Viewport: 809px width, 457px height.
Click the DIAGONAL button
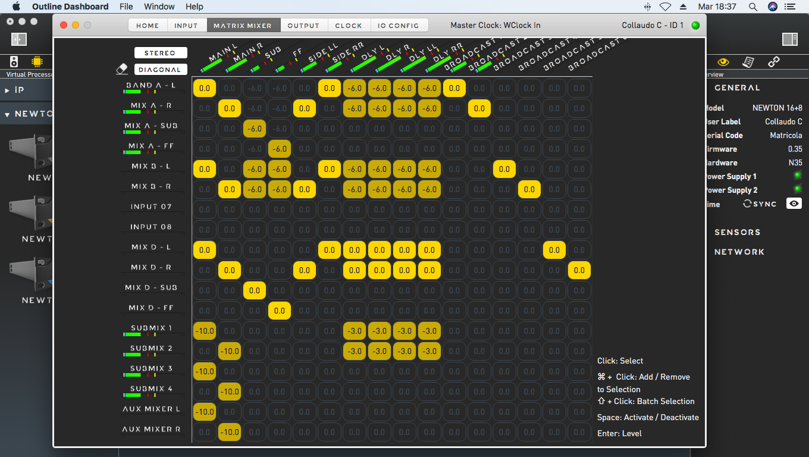click(x=161, y=70)
